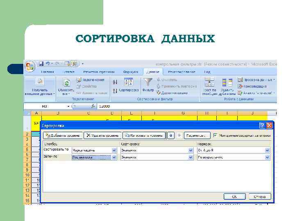Open the round Office button menu

pyautogui.click(x=30, y=66)
